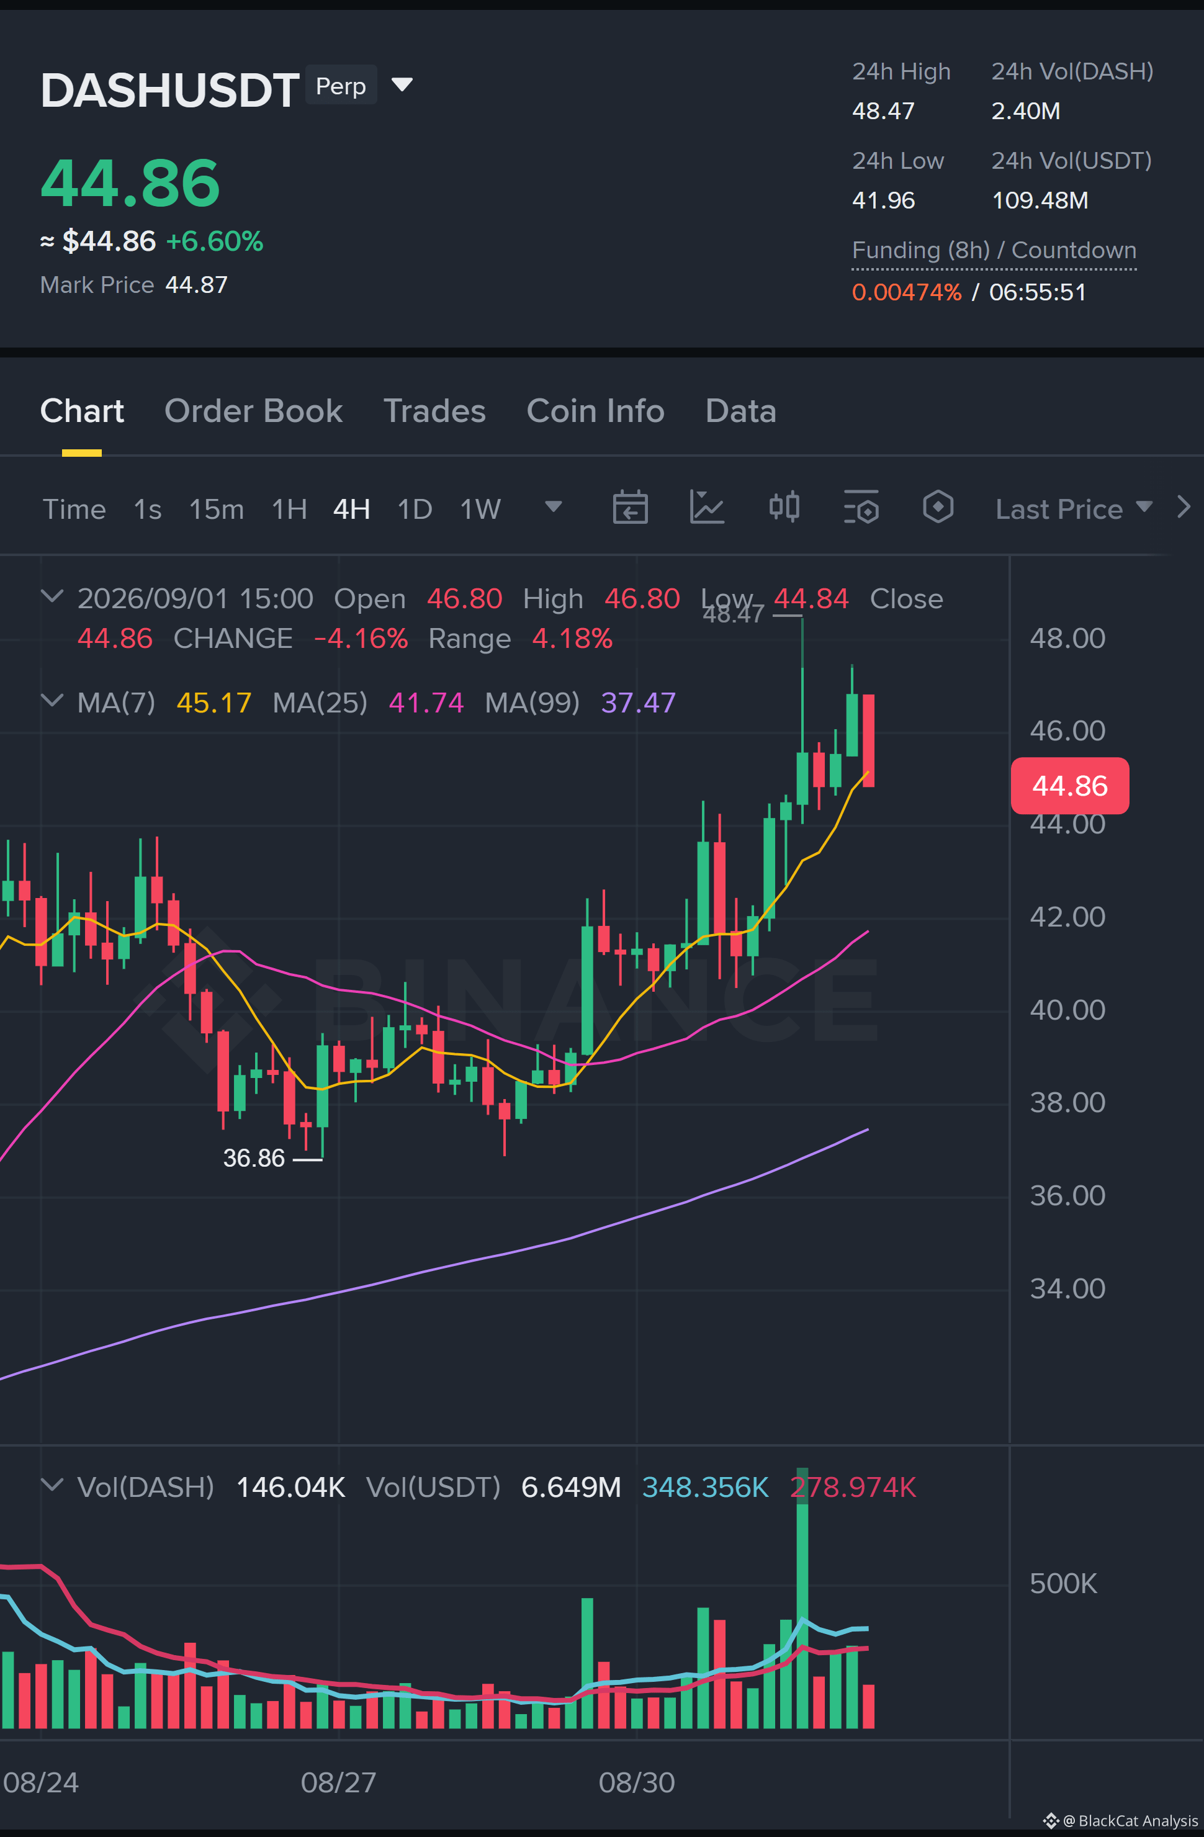
Task: Open chart display settings icon
Action: 861,507
